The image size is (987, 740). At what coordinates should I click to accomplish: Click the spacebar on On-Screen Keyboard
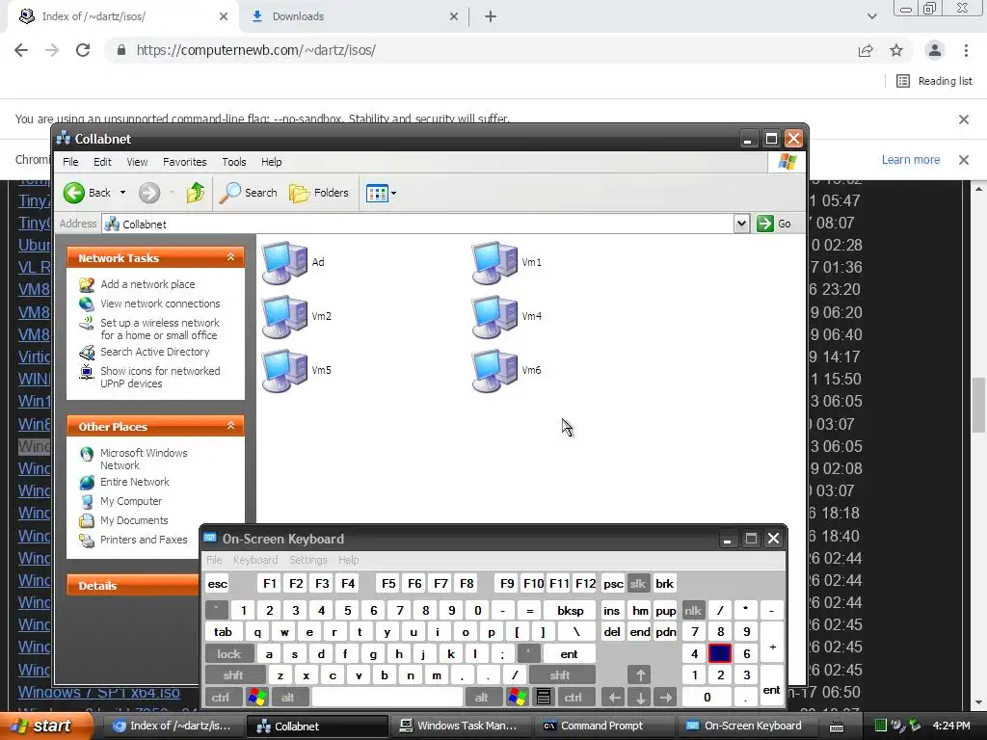click(387, 697)
